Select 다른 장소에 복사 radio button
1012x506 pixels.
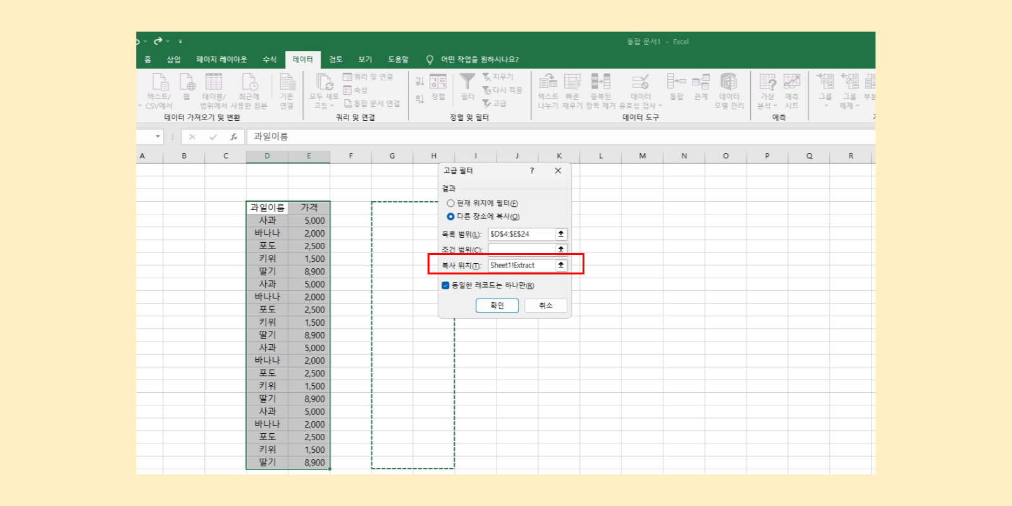(x=450, y=216)
